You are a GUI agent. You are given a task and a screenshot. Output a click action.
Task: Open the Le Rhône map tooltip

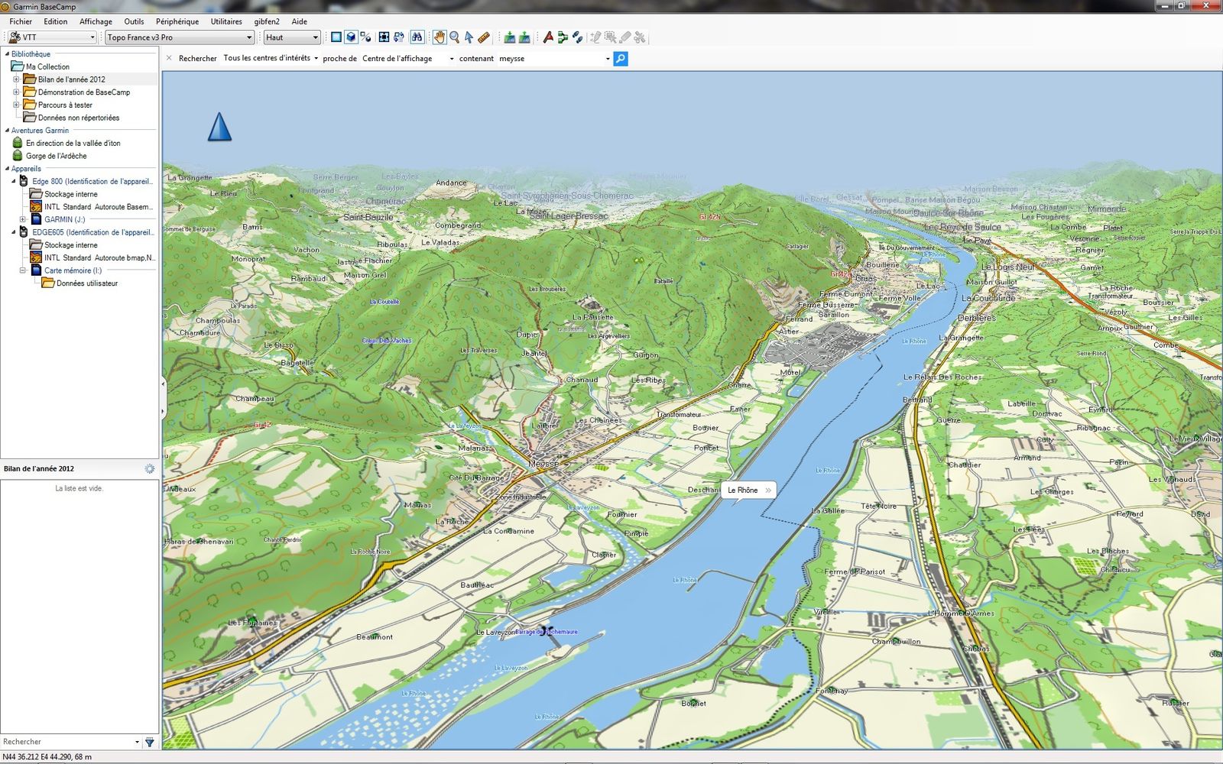click(x=749, y=490)
